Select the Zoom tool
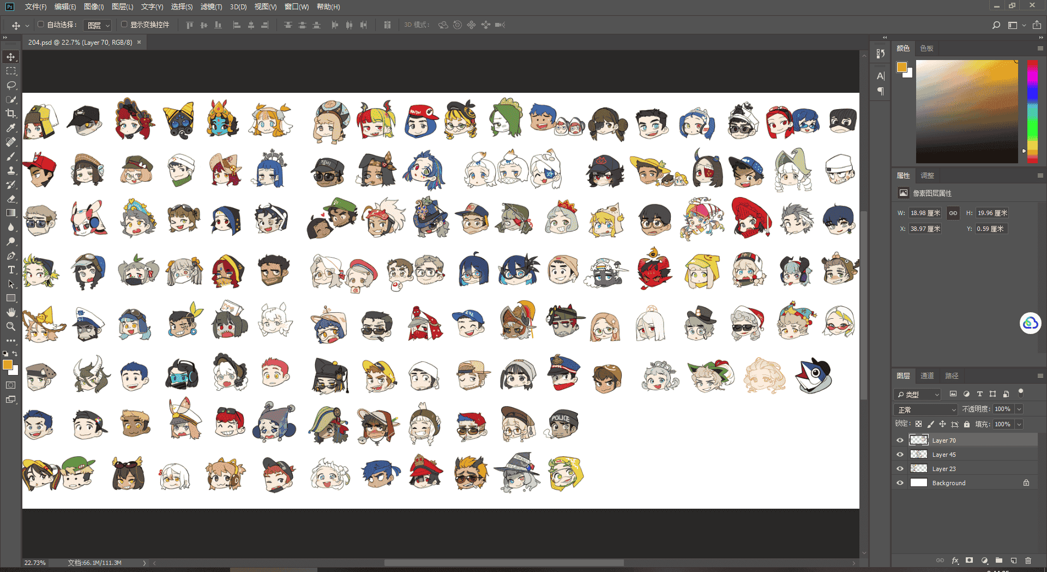This screenshot has height=572, width=1047. click(11, 326)
